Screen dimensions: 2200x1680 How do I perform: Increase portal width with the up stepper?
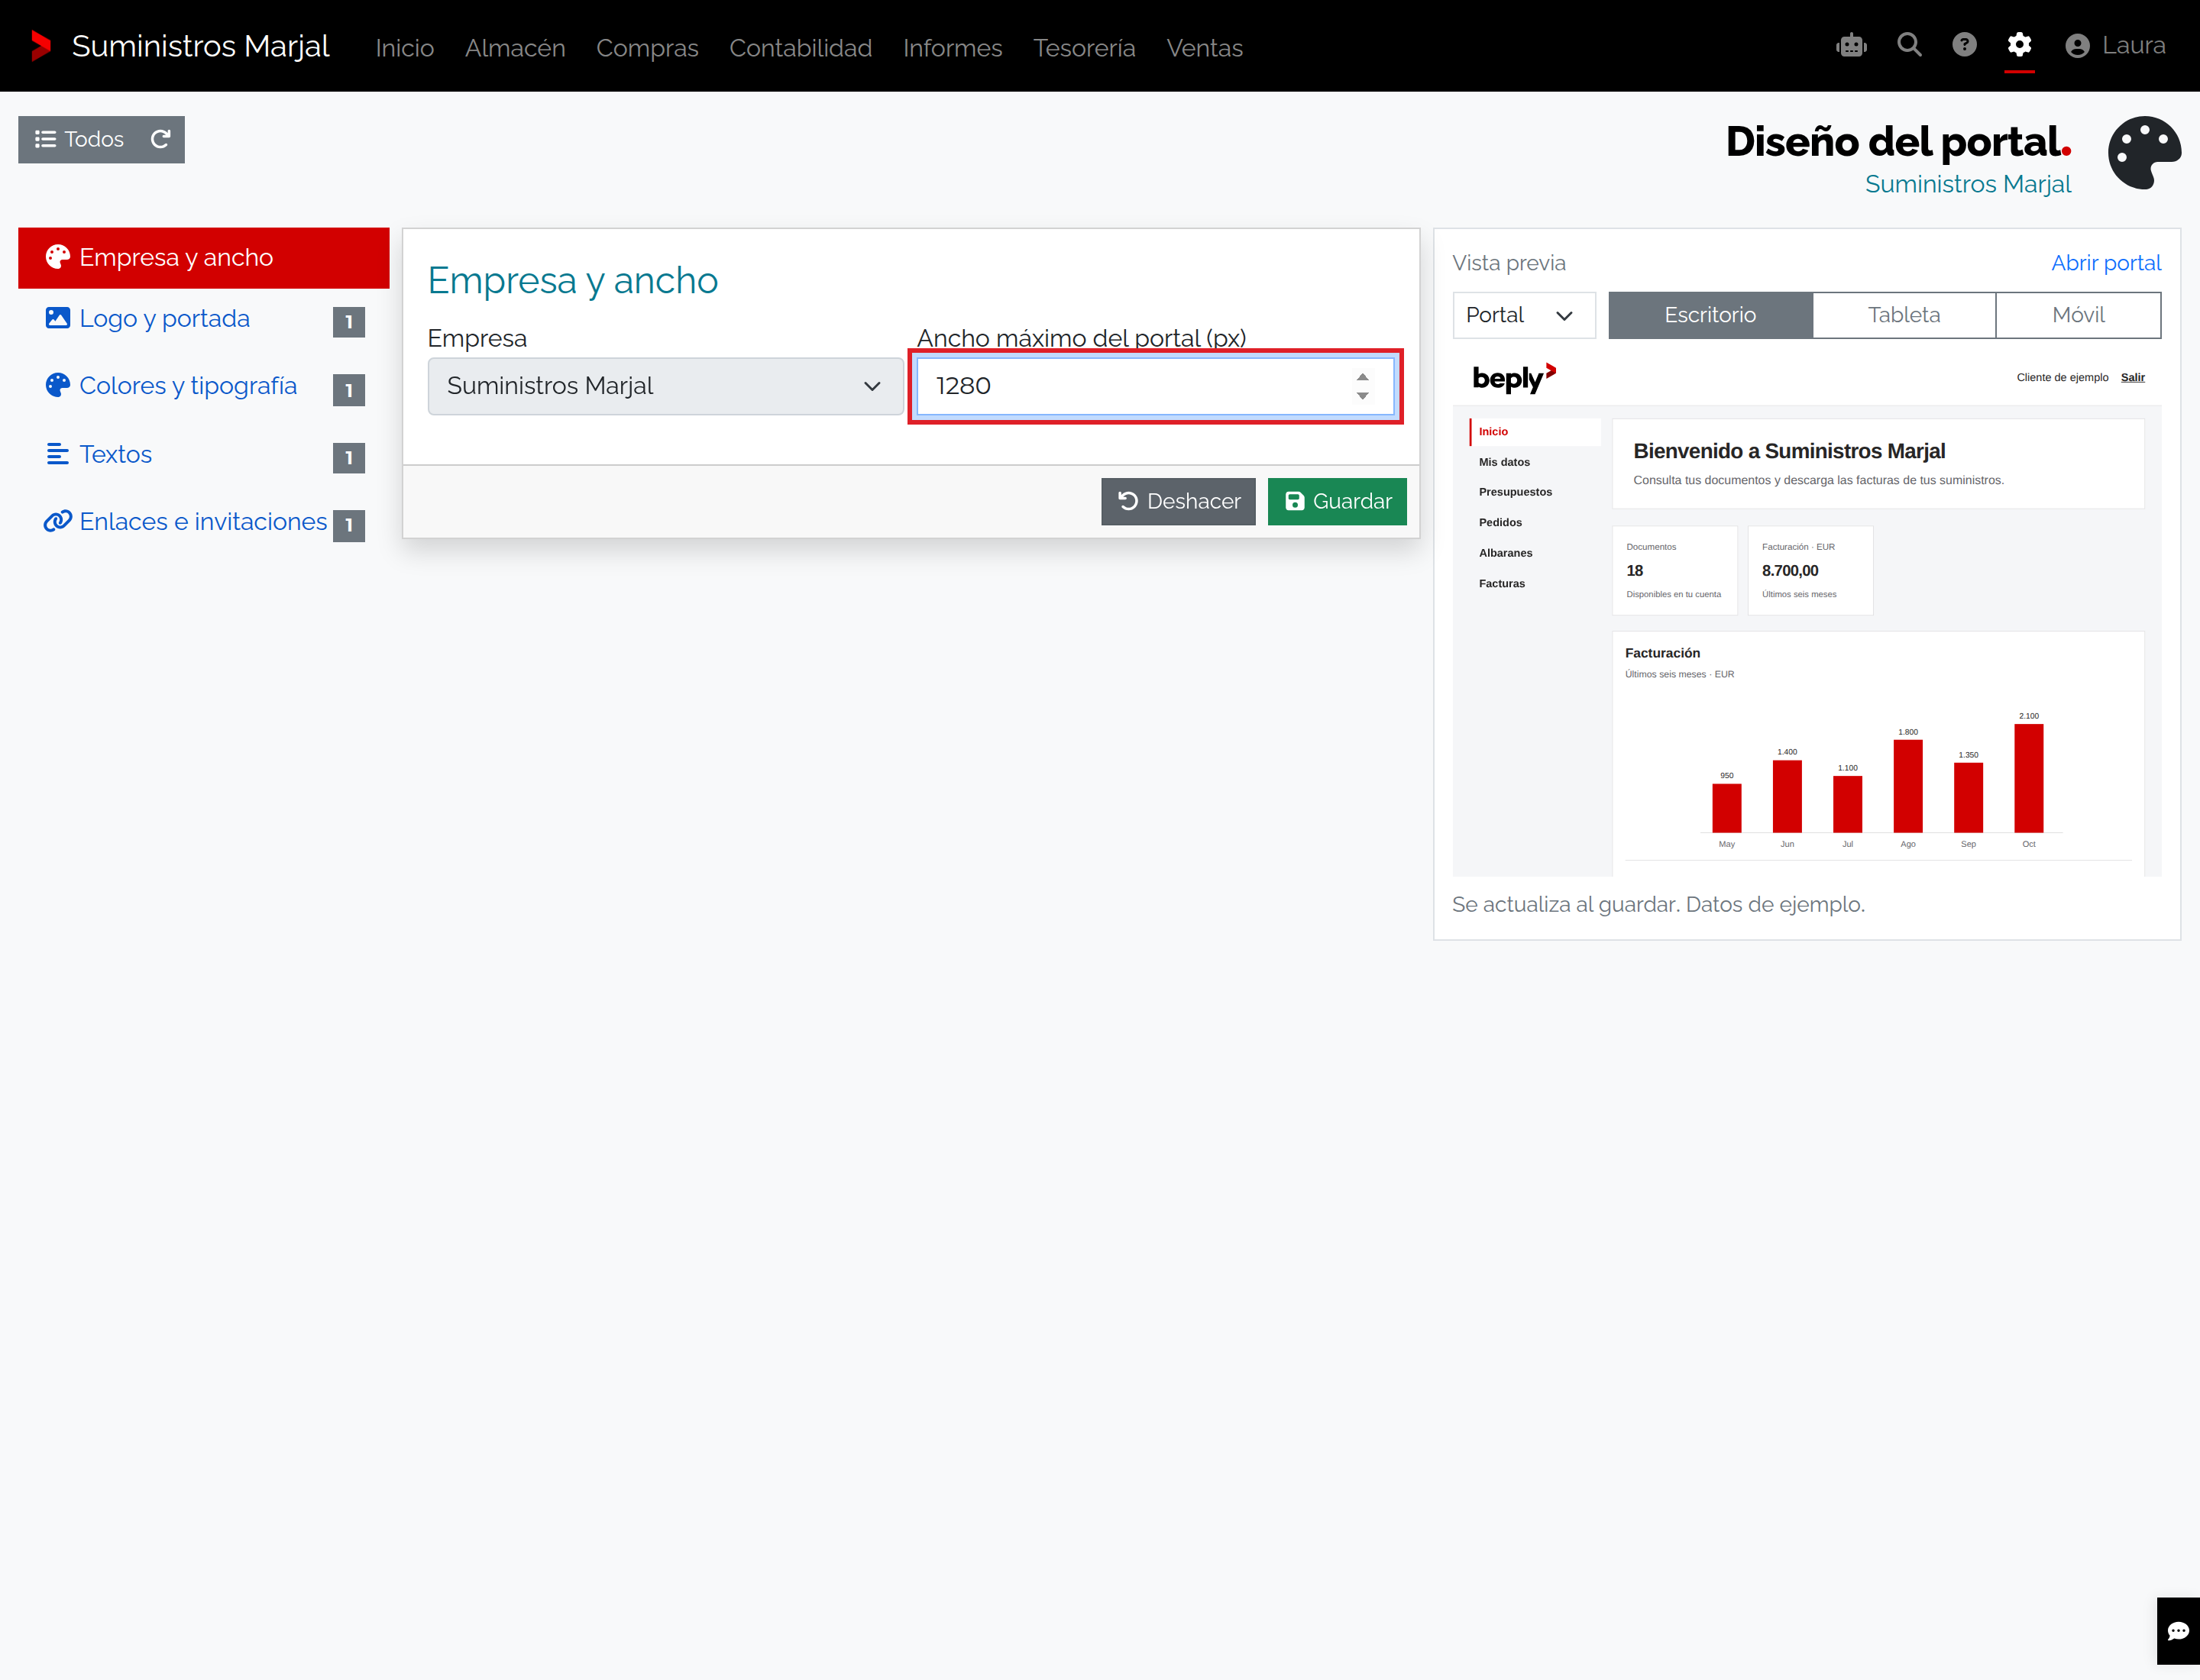(x=1363, y=377)
